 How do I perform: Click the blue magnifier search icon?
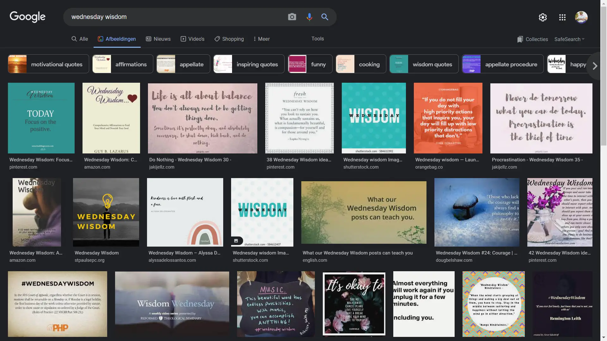pyautogui.click(x=325, y=17)
